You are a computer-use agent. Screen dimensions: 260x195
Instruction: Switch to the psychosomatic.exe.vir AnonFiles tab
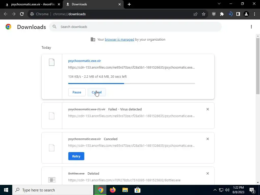coord(31,4)
